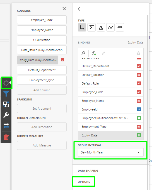Click Add Measure under Hidden Measures
This screenshot has height=190, width=152.
(x=42, y=146)
